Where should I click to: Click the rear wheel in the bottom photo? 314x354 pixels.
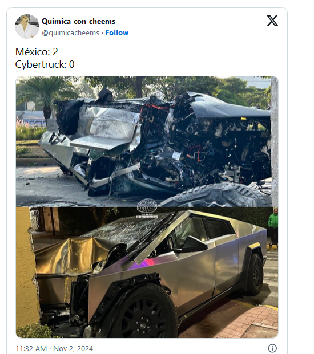click(x=255, y=274)
